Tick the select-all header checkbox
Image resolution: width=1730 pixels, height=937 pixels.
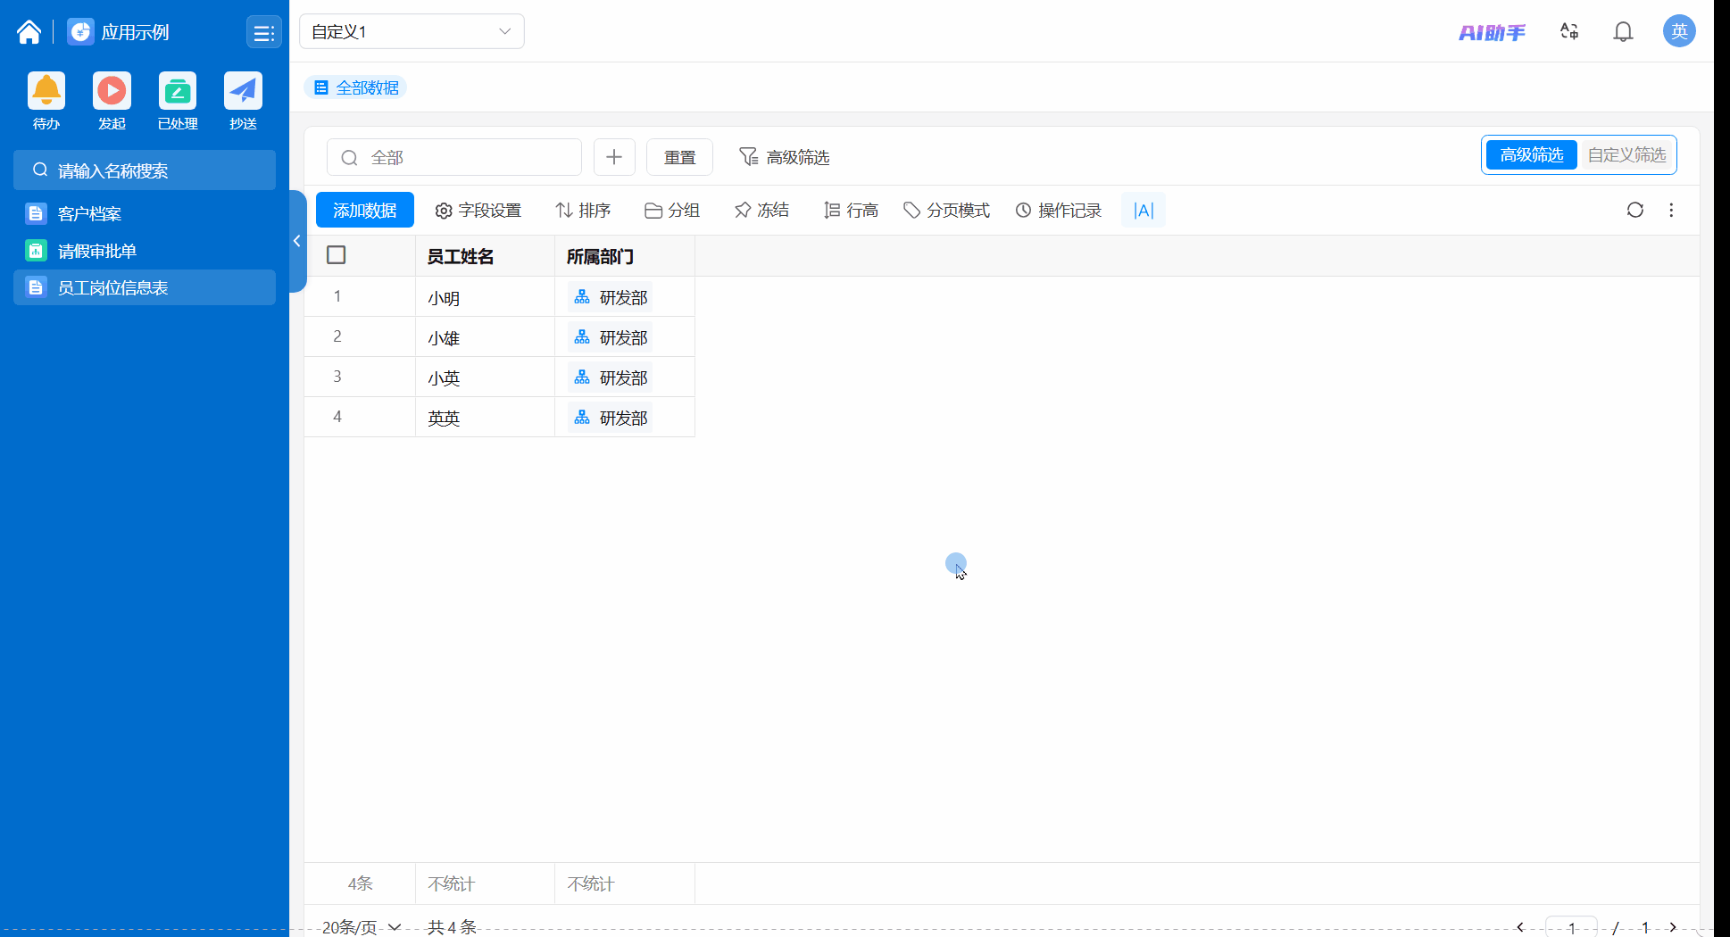tap(337, 255)
